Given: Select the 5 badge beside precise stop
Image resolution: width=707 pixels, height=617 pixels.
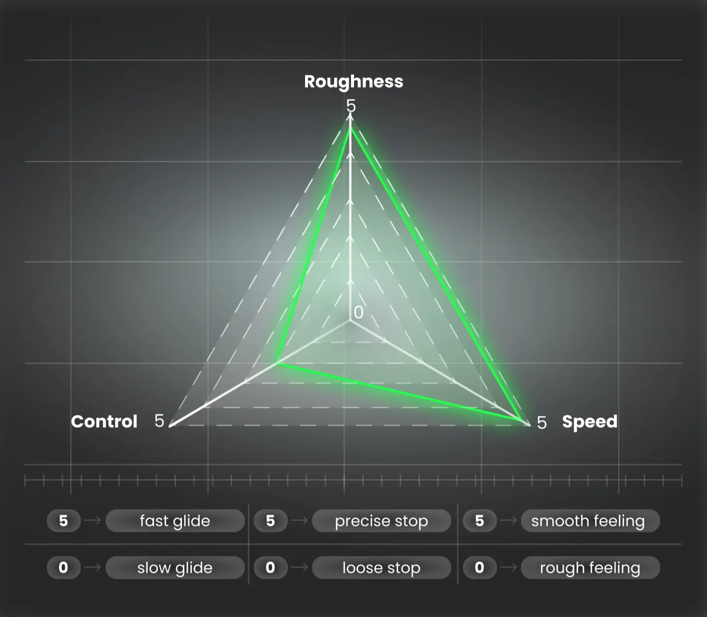Looking at the screenshot, I should [x=270, y=521].
